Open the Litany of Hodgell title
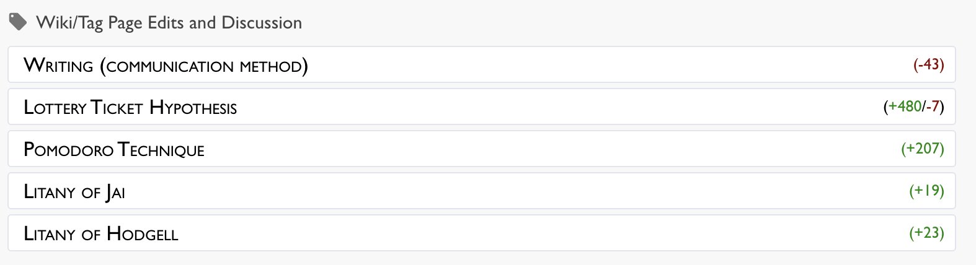 pyautogui.click(x=101, y=233)
